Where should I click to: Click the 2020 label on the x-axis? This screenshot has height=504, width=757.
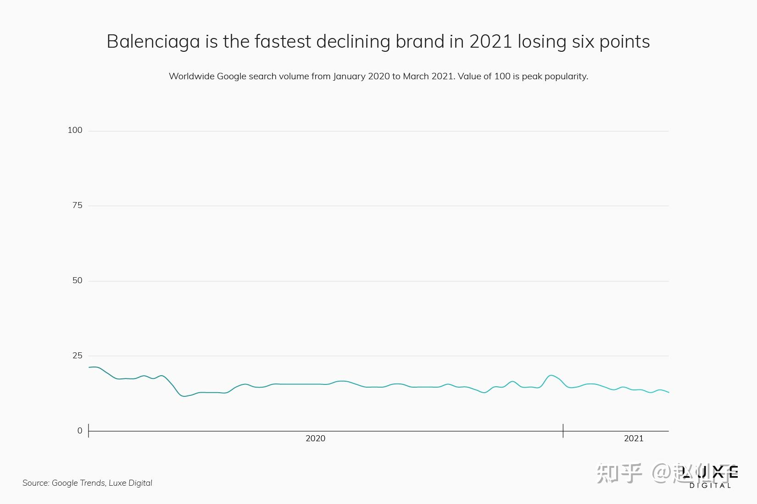pos(315,438)
